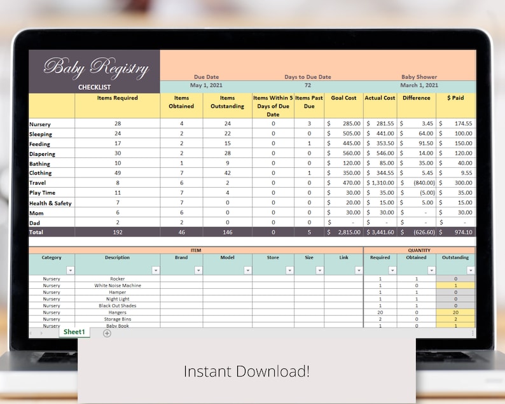Click Storage Bins outstanding quantity 2 cell
Image resolution: width=505 pixels, height=404 pixels.
coord(455,319)
